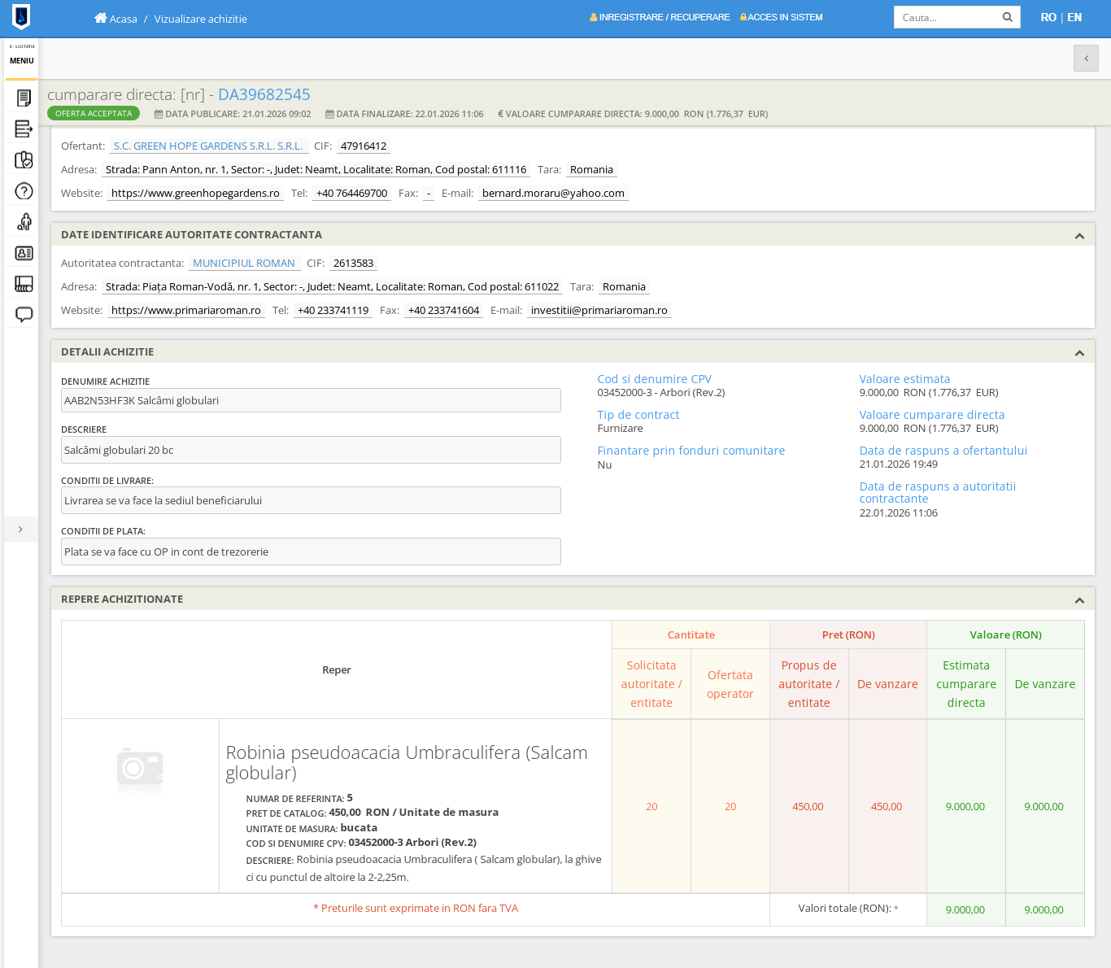Open the ID card sidebar icon
Image resolution: width=1111 pixels, height=968 pixels.
[24, 253]
